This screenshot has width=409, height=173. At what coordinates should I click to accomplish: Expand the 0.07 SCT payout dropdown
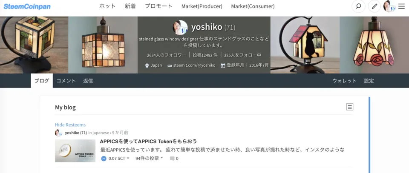pyautogui.click(x=119, y=159)
